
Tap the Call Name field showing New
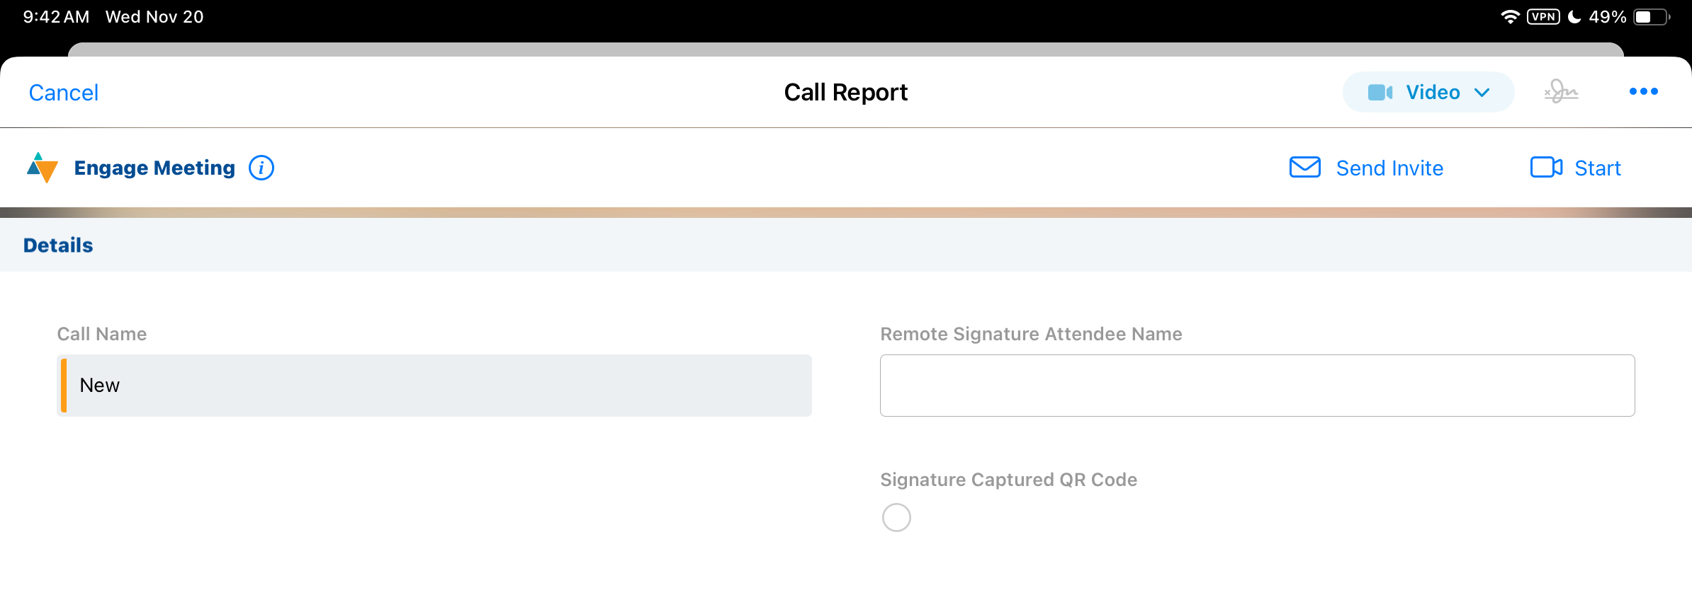[434, 386]
